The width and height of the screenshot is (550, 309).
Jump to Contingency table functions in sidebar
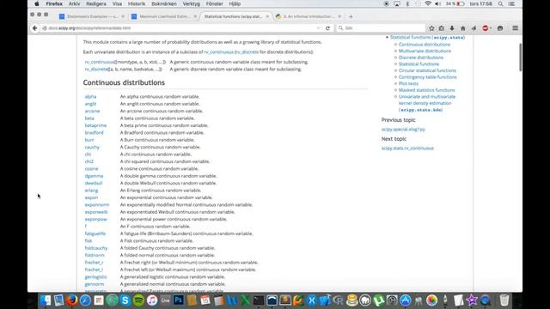click(428, 77)
